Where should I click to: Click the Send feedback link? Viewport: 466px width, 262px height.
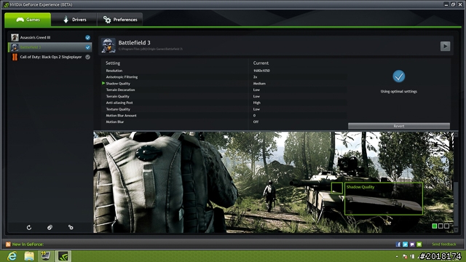(x=443, y=245)
